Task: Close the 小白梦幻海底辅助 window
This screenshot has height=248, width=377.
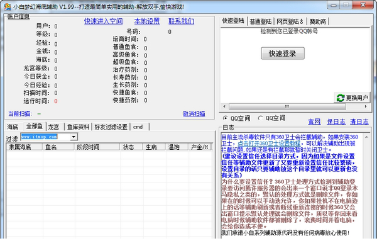Action: pos(363,5)
